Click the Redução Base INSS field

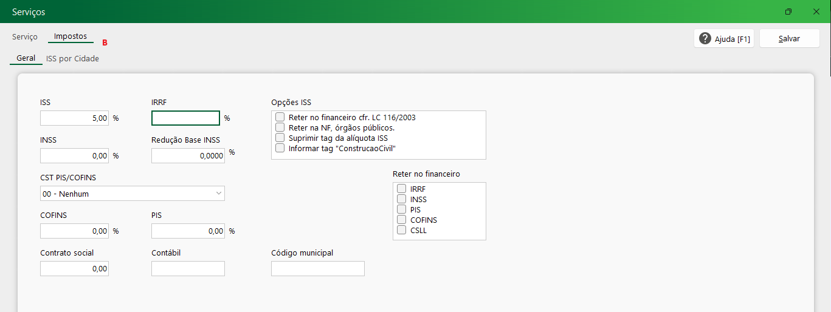pyautogui.click(x=188, y=156)
